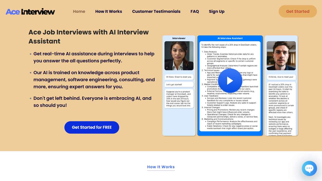The height and width of the screenshot is (181, 322).
Task: Click the DoorDash product manager question bubble
Action: [179, 99]
